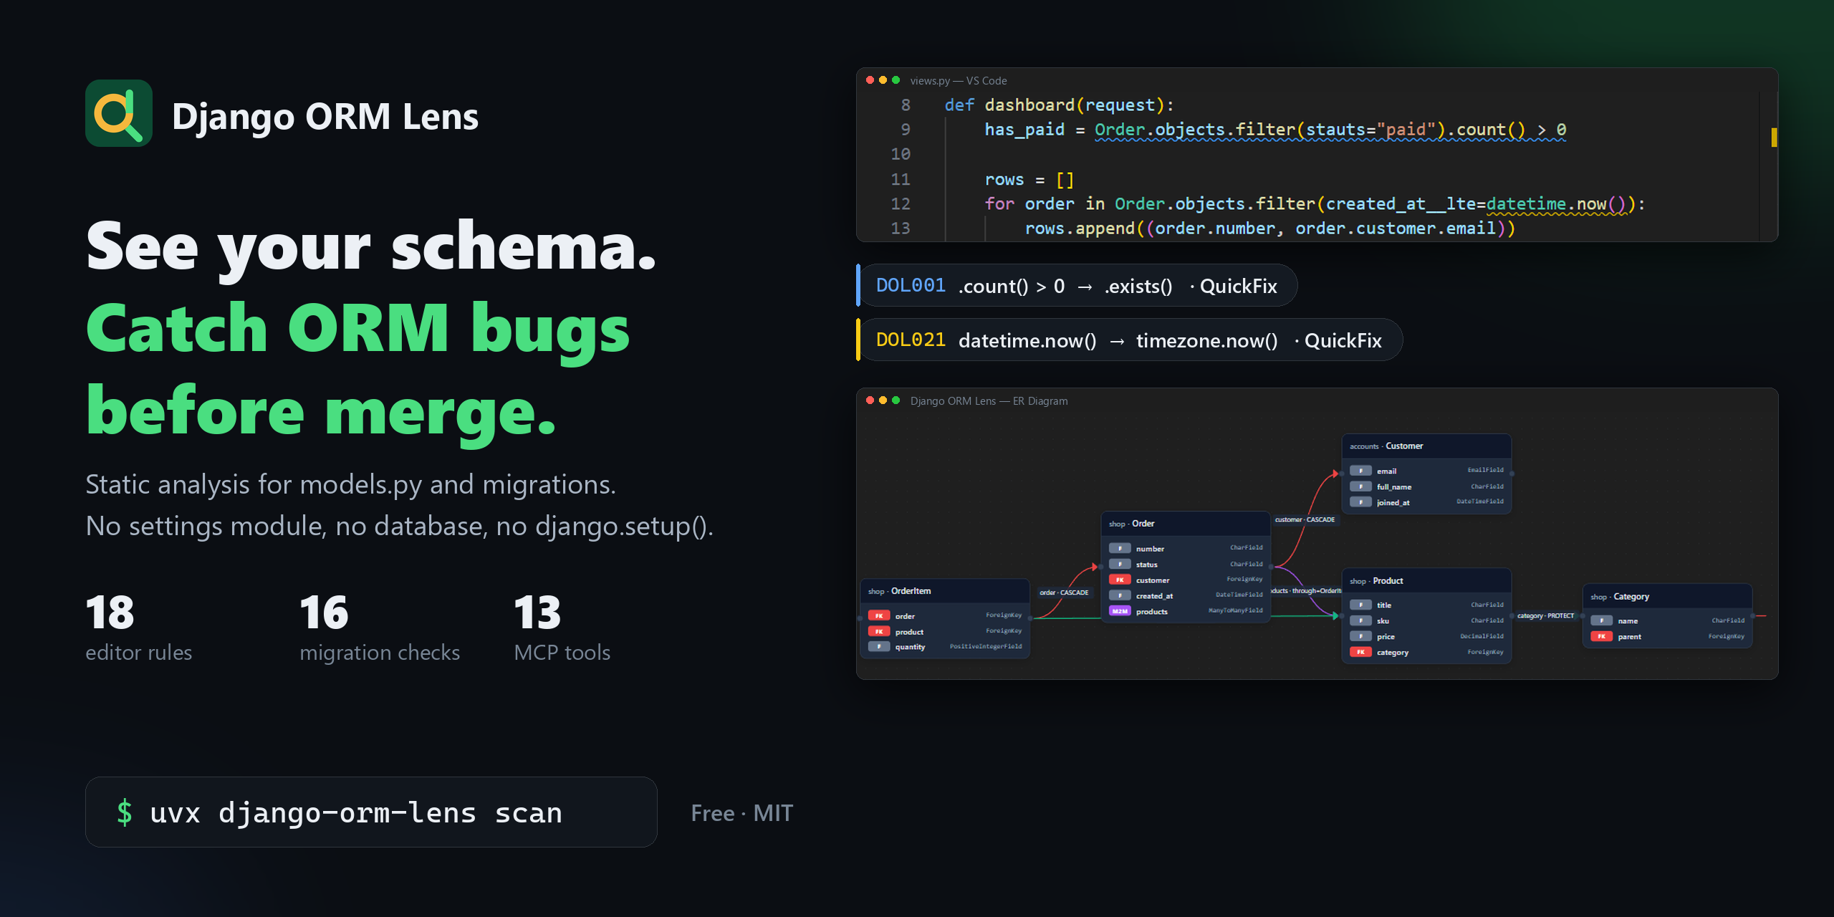Click the green dot of views.py window
The width and height of the screenshot is (1834, 917).
pos(896,80)
